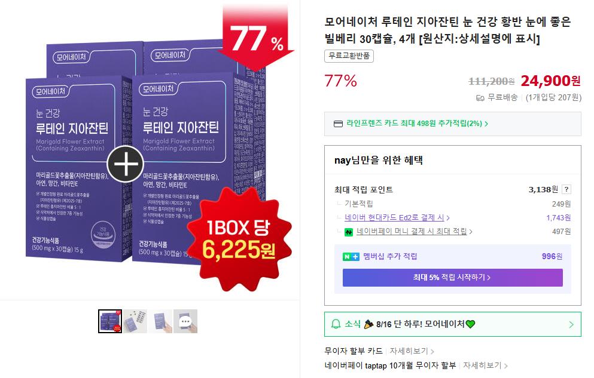
Task: Select the first product box thumbnail
Action: [x=110, y=321]
